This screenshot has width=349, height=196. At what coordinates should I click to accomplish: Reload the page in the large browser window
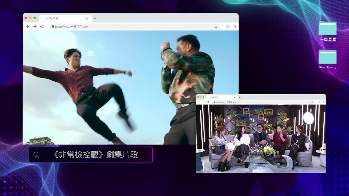[x=42, y=26]
